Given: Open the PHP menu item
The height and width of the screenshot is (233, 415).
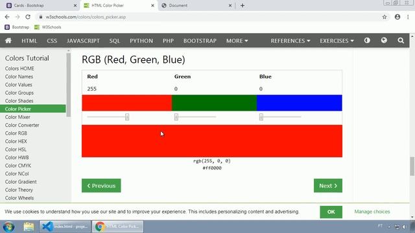Looking at the screenshot, I should (169, 41).
